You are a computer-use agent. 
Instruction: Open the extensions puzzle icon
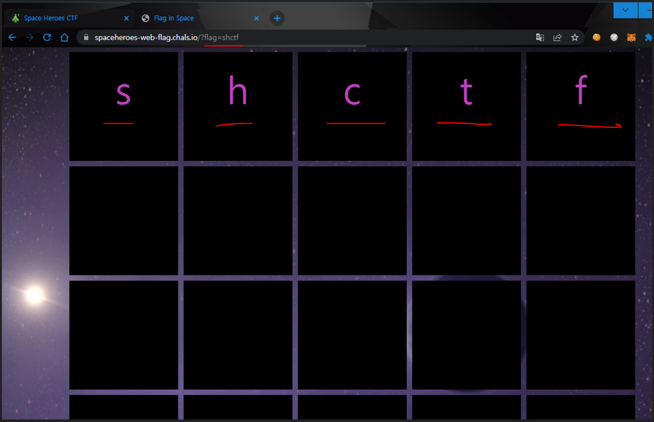tap(648, 37)
